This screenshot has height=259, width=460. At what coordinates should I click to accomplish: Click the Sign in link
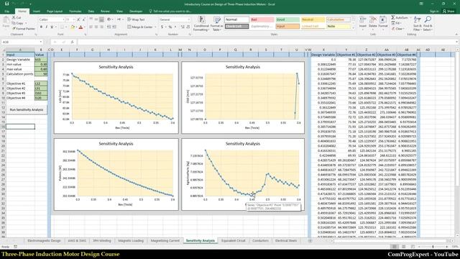pos(434,12)
